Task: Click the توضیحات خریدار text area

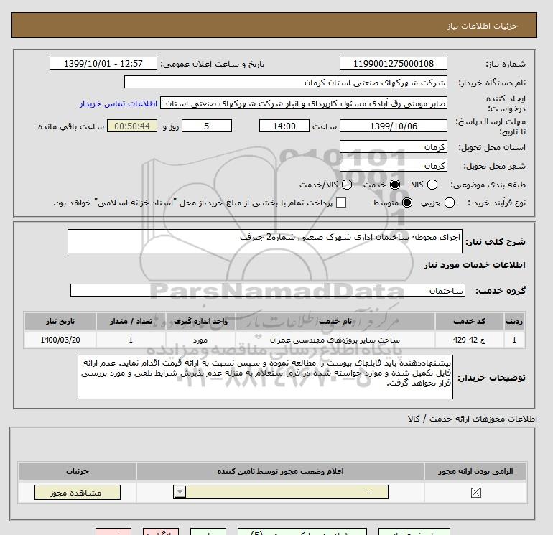Action: [x=265, y=377]
